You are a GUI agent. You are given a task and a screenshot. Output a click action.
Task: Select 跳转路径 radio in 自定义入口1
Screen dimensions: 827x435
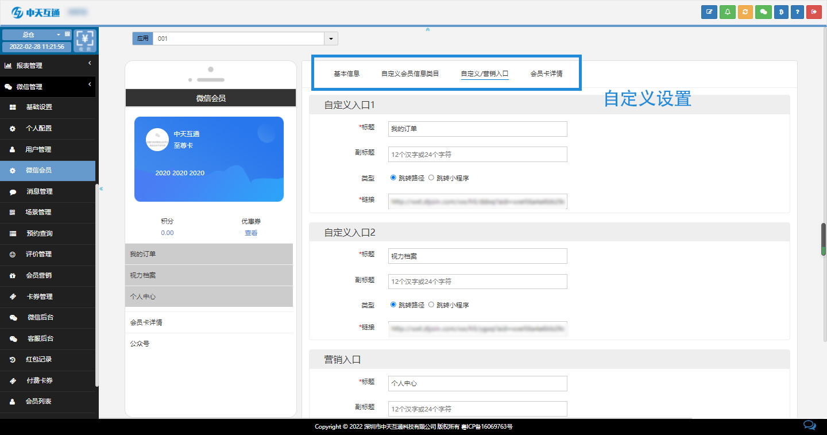tap(393, 178)
